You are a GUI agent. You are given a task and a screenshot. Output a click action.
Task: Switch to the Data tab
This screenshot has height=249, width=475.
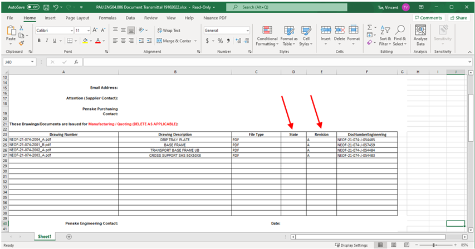130,18
